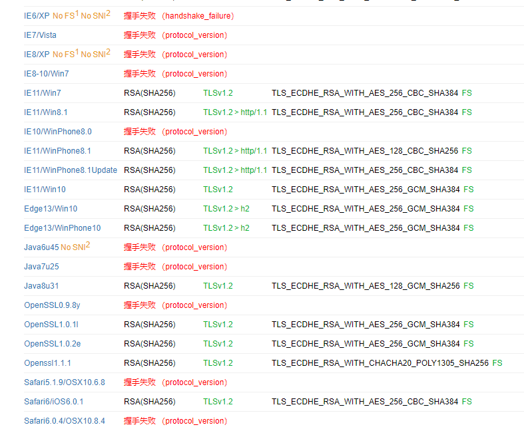Viewport: 524px width, 427px height.
Task: Select the IE11/WinPhone8.1 client link
Action: tap(57, 151)
